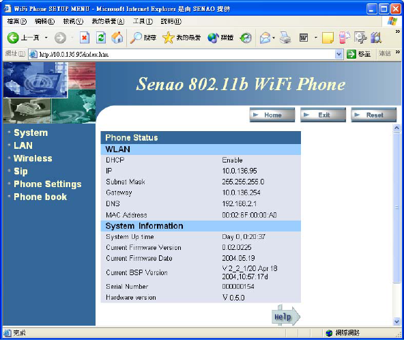Click the vertical scrollbar thumb
The image size is (404, 340).
[x=396, y=208]
